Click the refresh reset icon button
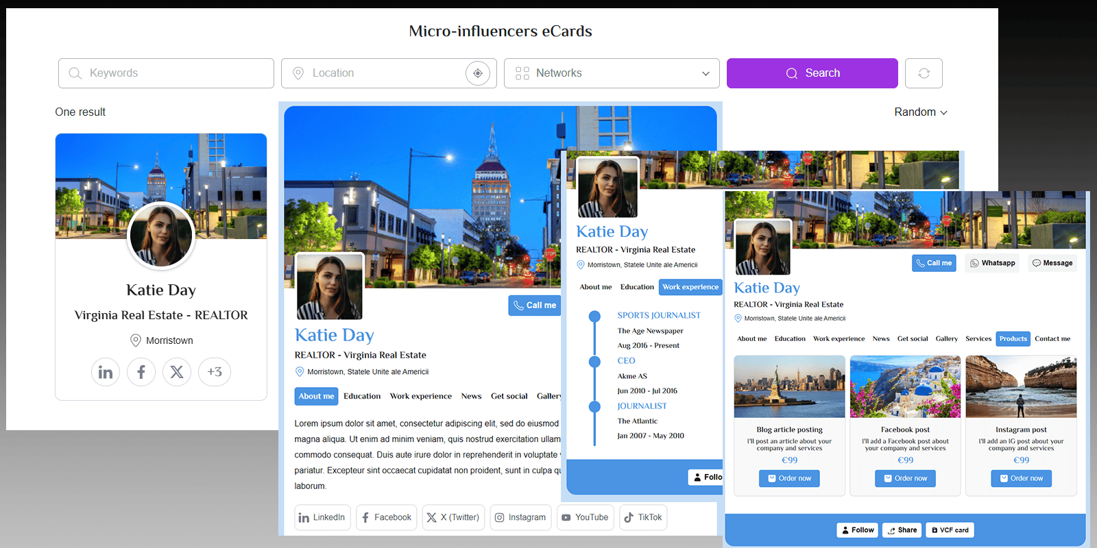1097x548 pixels. coord(924,73)
